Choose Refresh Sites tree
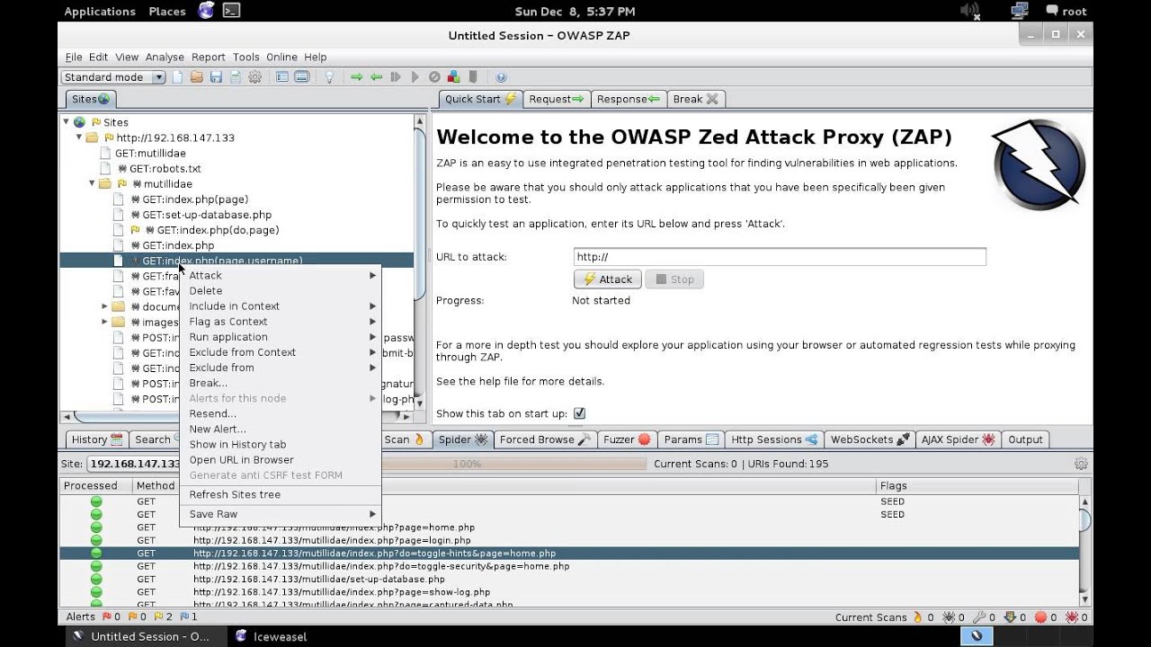This screenshot has height=647, width=1151. pos(281,494)
